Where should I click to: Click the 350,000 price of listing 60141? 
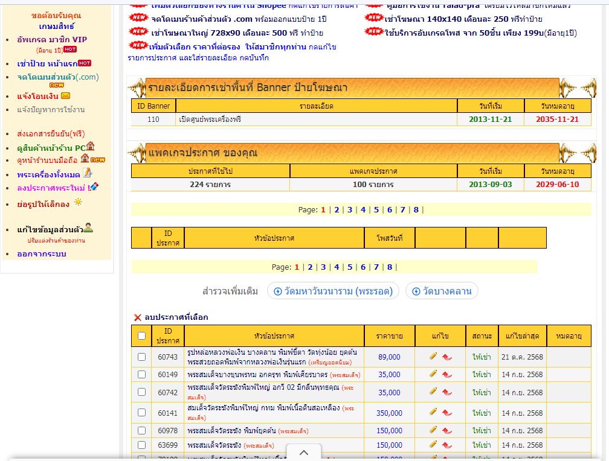389,413
